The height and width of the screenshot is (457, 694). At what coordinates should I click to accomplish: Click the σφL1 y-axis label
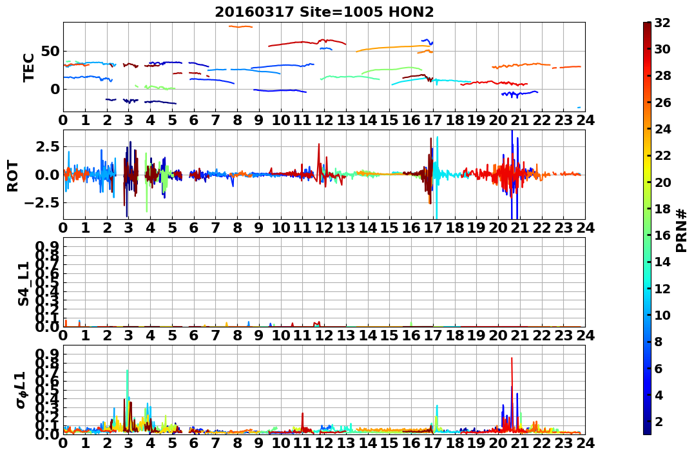click(21, 389)
